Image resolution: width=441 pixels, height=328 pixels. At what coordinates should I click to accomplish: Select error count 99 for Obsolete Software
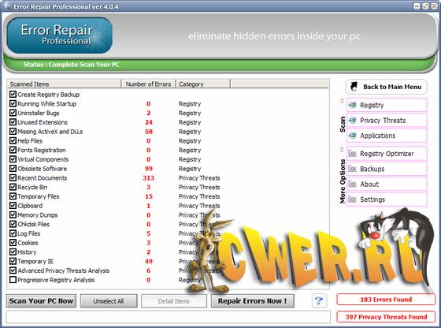pos(149,169)
